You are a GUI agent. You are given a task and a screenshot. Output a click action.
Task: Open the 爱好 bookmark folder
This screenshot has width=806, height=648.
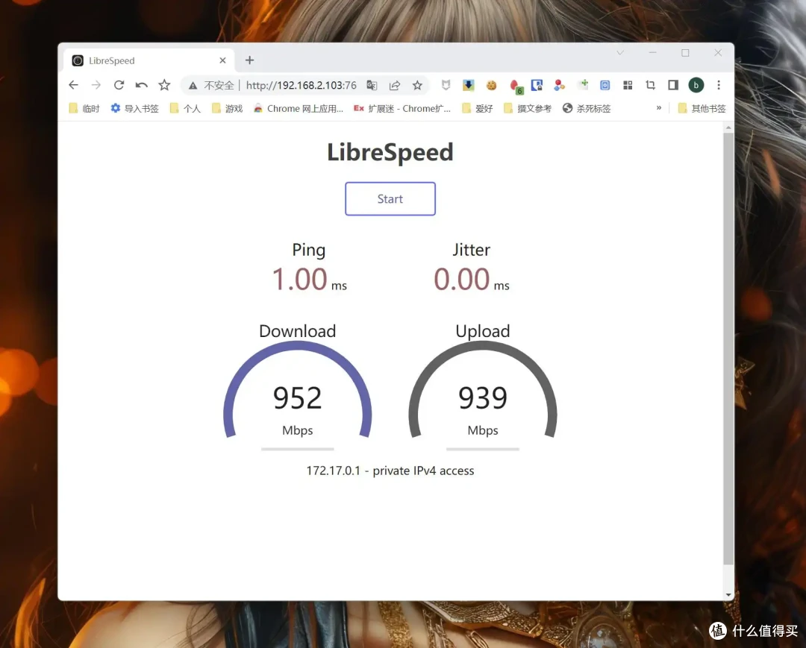pyautogui.click(x=478, y=108)
